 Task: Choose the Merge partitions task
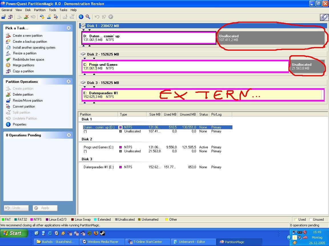coord(23,65)
